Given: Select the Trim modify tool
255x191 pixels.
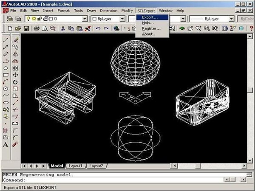Looking at the screenshot, I should 15,110.
